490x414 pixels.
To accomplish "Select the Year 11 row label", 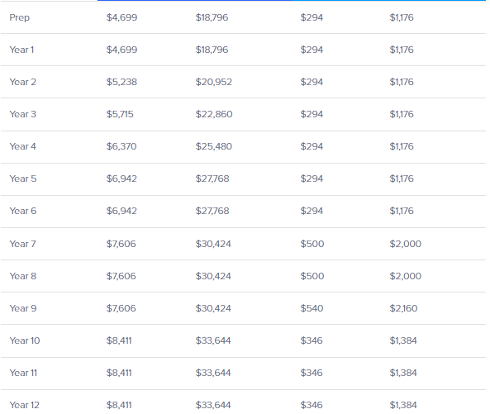I will (23, 373).
